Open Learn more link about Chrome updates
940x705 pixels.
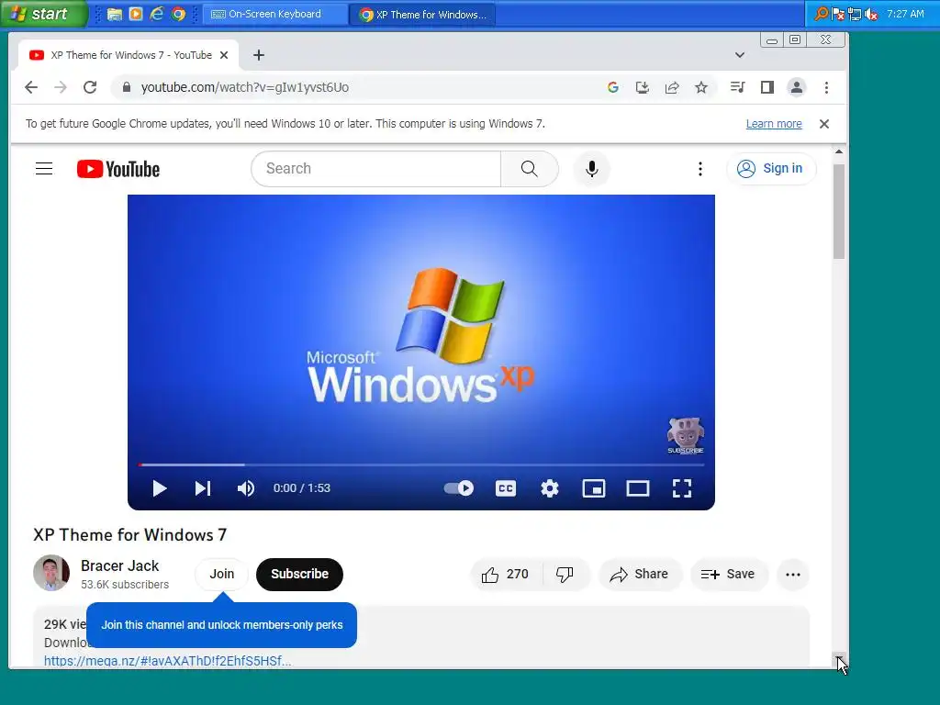[x=773, y=124]
